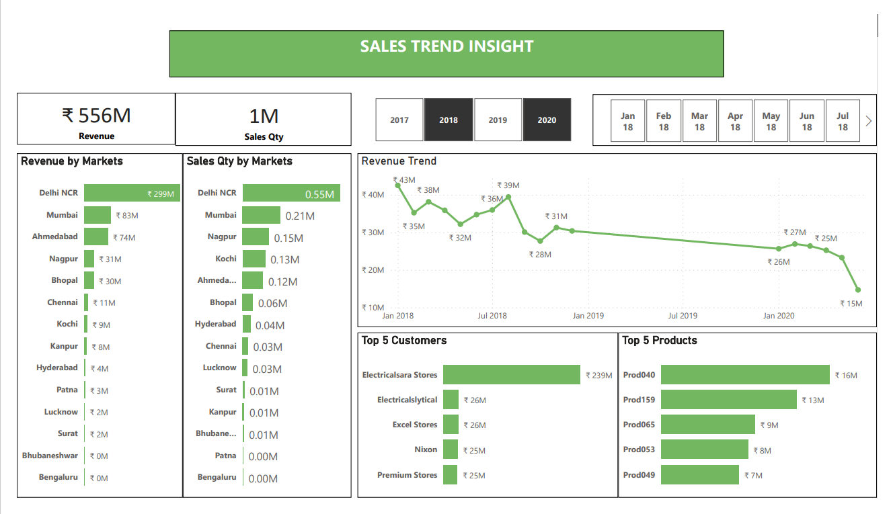The width and height of the screenshot is (891, 514).
Task: Select the Mar 18 month button
Action: click(x=699, y=121)
